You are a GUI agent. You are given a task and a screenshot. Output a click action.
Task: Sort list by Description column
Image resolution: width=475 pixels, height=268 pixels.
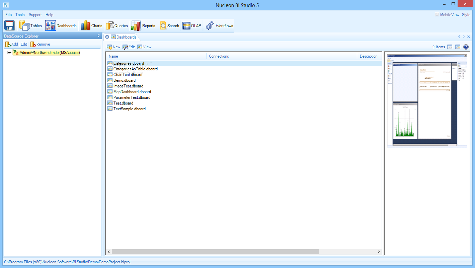click(369, 56)
